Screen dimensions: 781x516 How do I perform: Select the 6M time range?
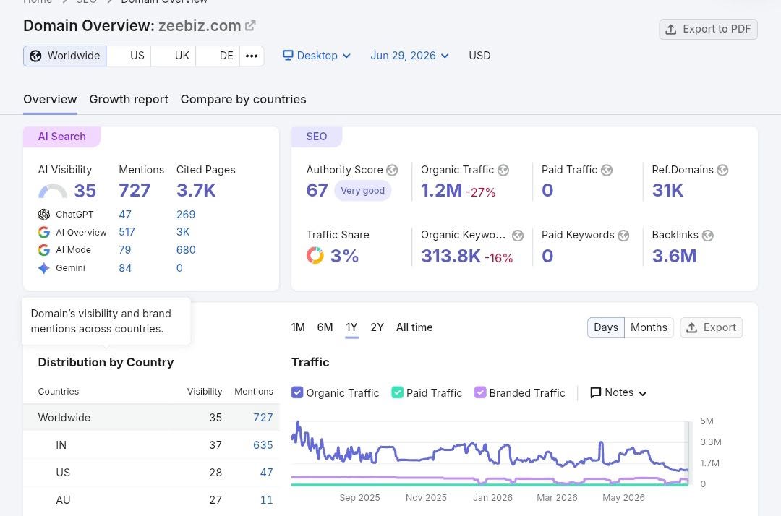pyautogui.click(x=325, y=327)
